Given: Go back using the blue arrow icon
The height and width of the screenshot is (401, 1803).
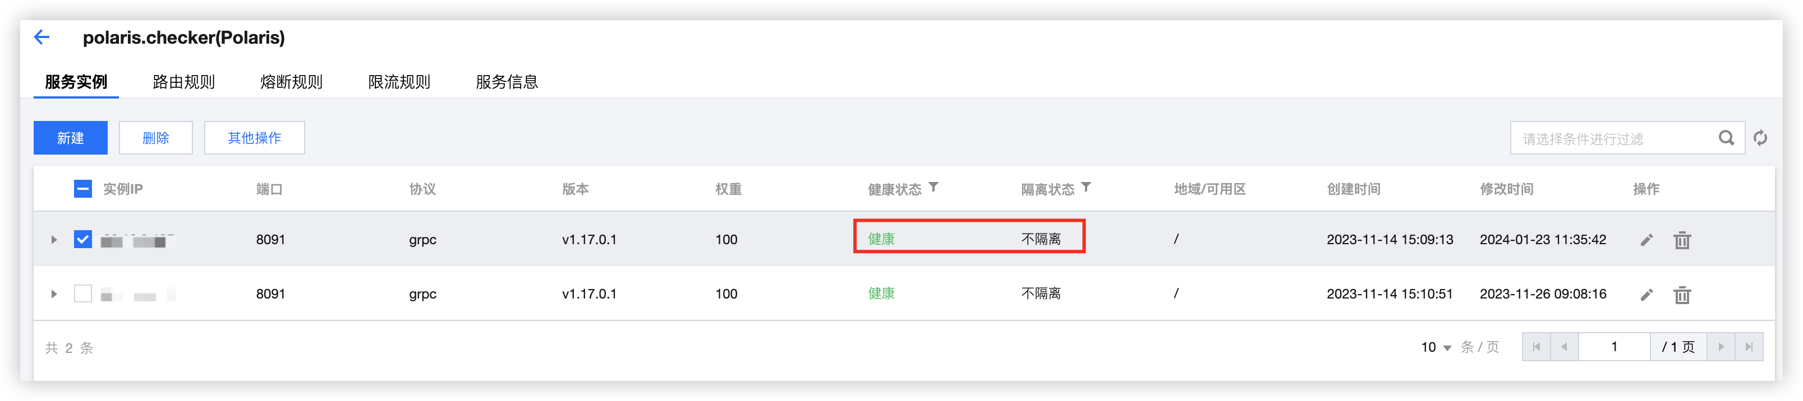Looking at the screenshot, I should (x=42, y=37).
